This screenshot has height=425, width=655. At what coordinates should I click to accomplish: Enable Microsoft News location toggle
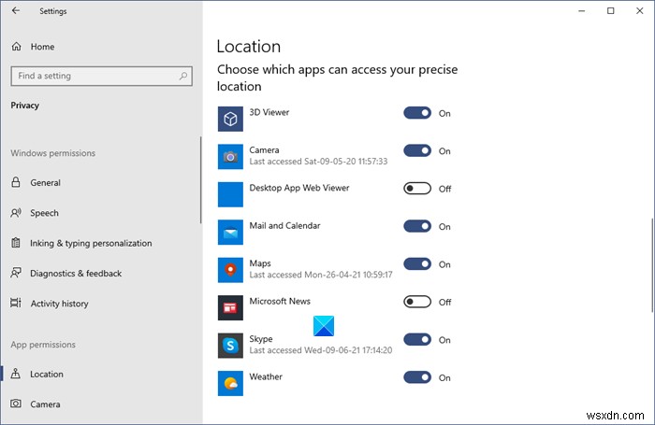point(417,302)
